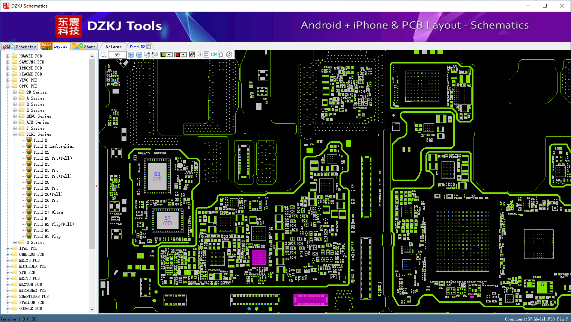Click the zoom out minus button

(x=139, y=55)
